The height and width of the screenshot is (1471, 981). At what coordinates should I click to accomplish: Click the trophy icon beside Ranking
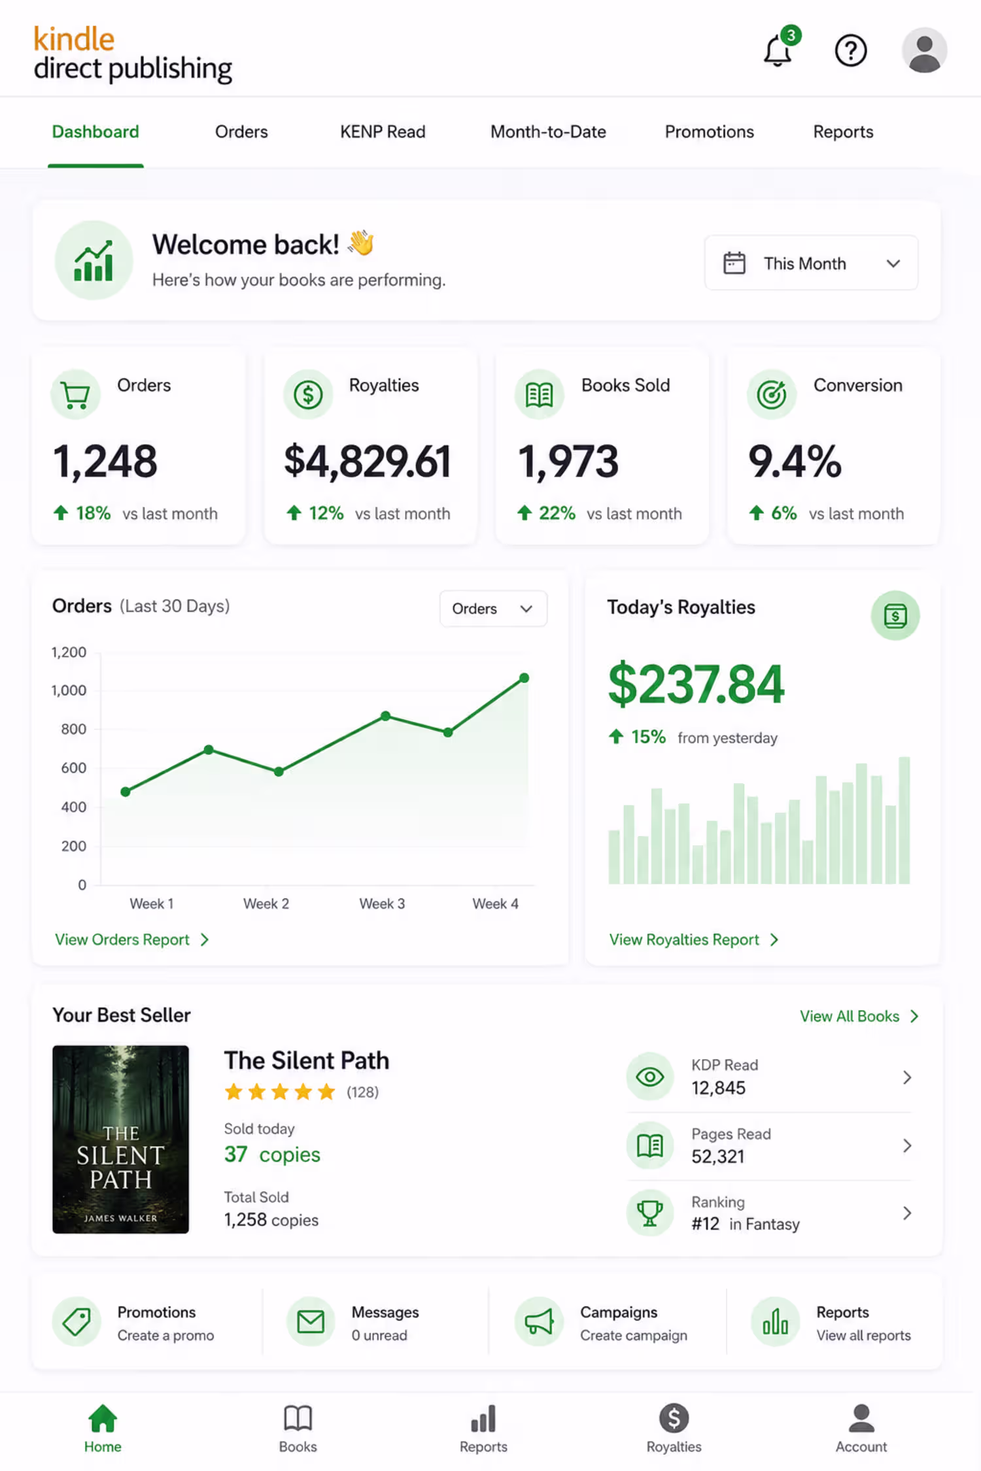[x=650, y=1213]
